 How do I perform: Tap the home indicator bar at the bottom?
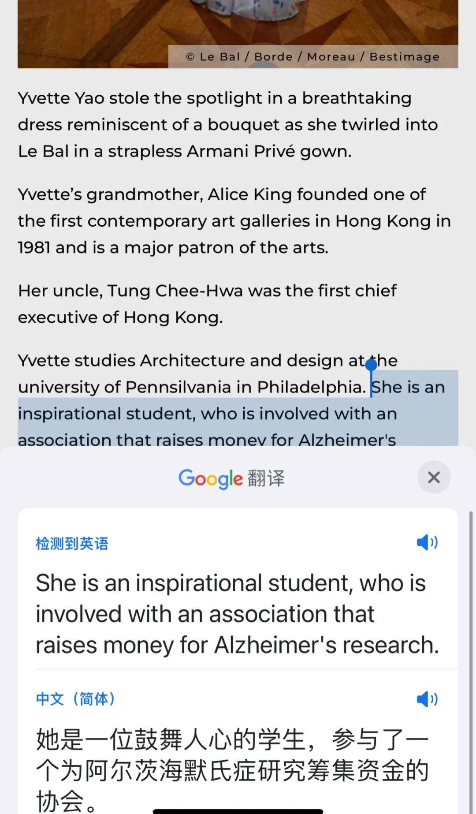click(238, 811)
